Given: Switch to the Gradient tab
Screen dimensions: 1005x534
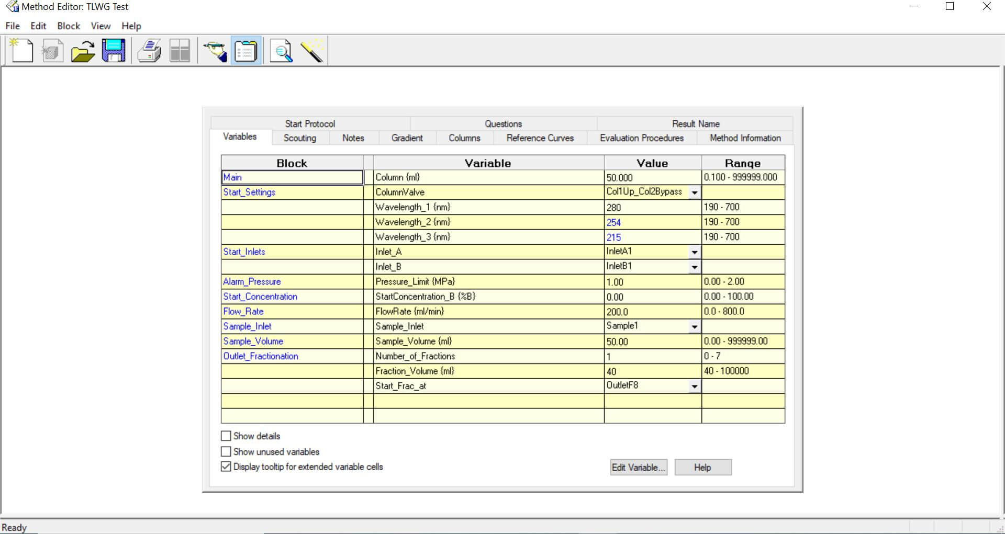Looking at the screenshot, I should [x=407, y=138].
